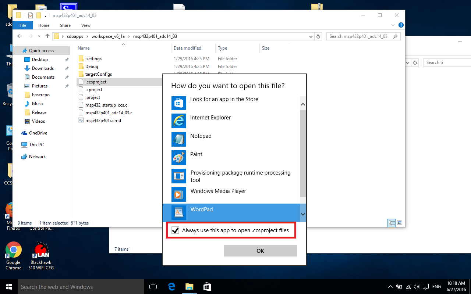Image resolution: width=471 pixels, height=294 pixels.
Task: Open Quick Access Toolbar customize dropdown
Action: pyautogui.click(x=45, y=15)
